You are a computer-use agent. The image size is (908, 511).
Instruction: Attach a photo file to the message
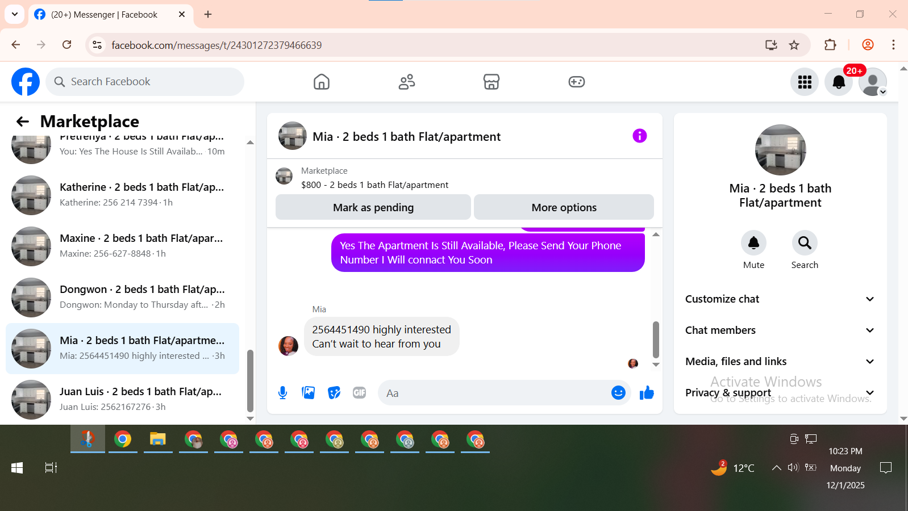309,393
